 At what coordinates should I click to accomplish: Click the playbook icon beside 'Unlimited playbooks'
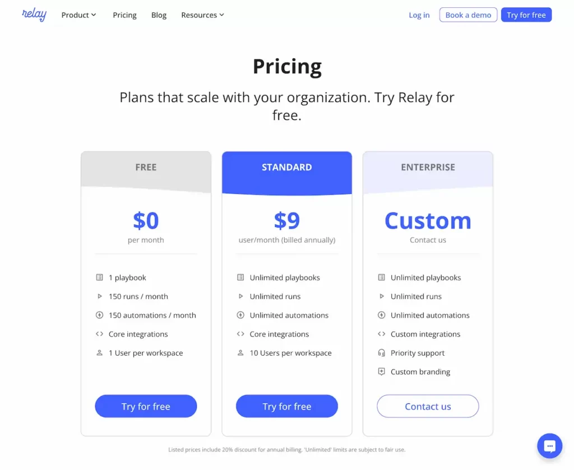240,277
